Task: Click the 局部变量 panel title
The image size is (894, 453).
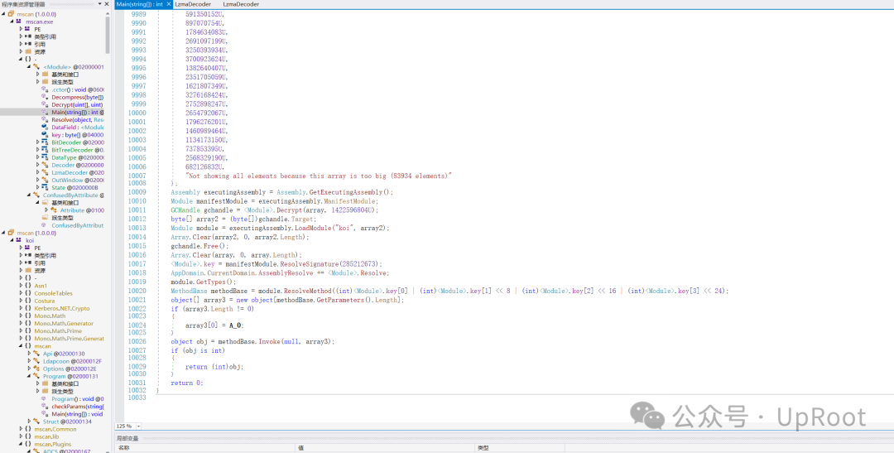Action: click(127, 439)
